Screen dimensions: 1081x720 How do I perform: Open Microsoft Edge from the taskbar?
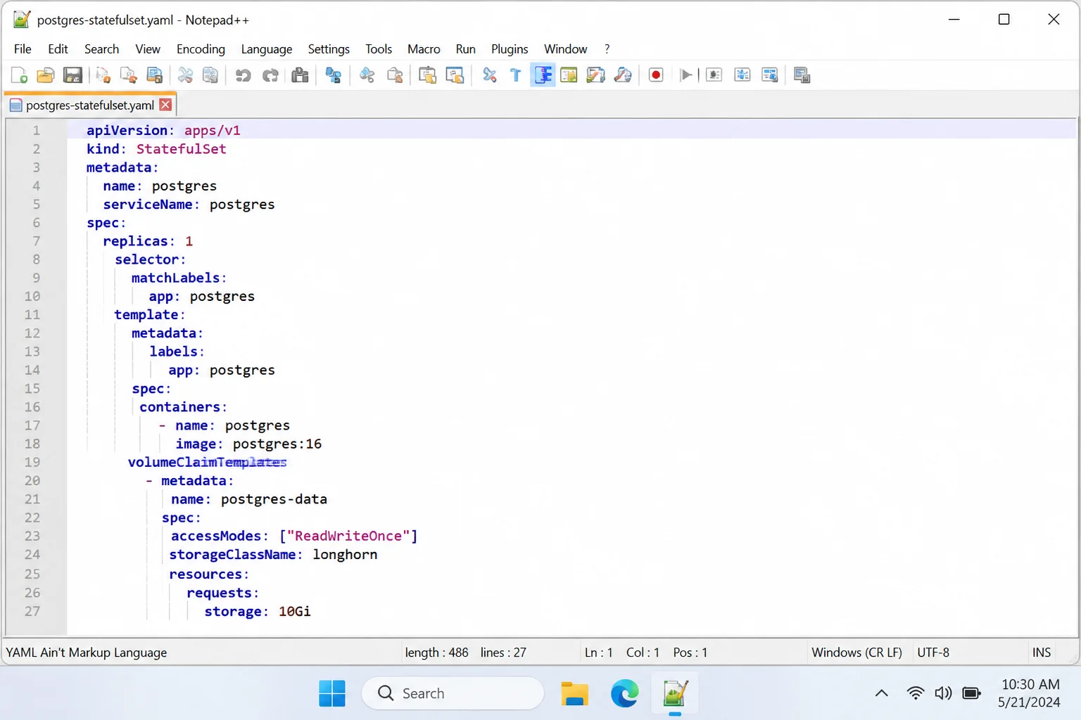pos(624,693)
